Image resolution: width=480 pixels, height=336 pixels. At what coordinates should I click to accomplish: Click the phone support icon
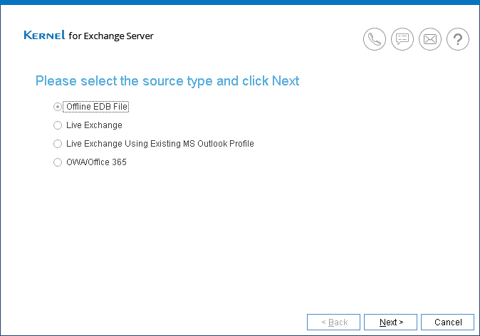pos(375,39)
